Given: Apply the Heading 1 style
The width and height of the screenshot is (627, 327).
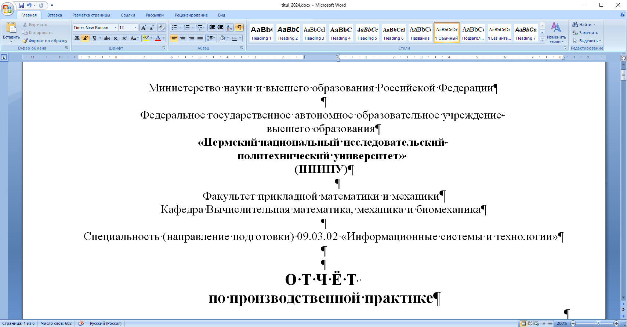Looking at the screenshot, I should tap(261, 33).
